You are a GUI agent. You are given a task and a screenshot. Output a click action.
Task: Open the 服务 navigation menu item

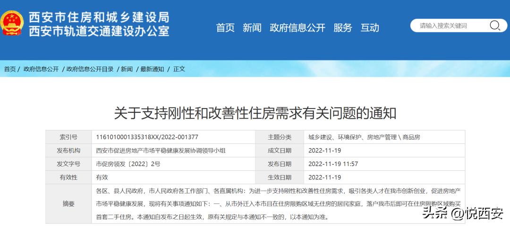[342, 28]
